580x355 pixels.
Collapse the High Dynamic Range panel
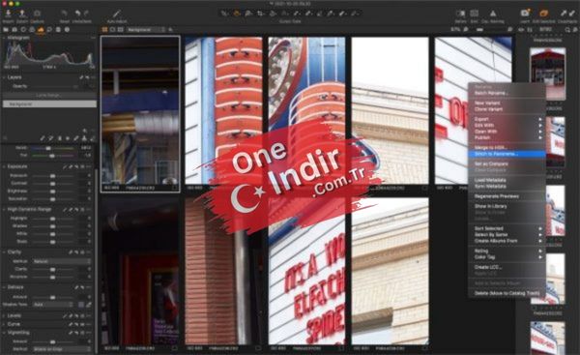[4, 210]
